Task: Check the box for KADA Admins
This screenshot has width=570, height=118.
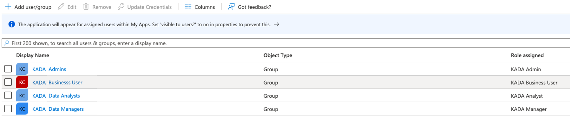Action: pos(8,69)
